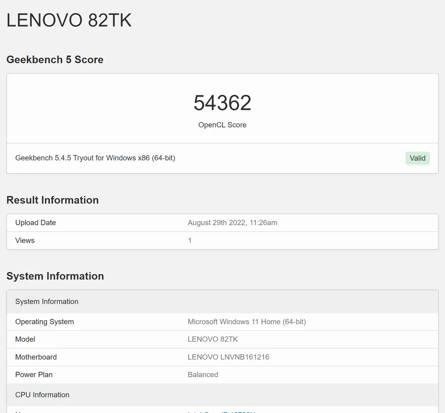Viewport: 445px width, 413px height.
Task: Click the Result Information heading
Action: (52, 200)
